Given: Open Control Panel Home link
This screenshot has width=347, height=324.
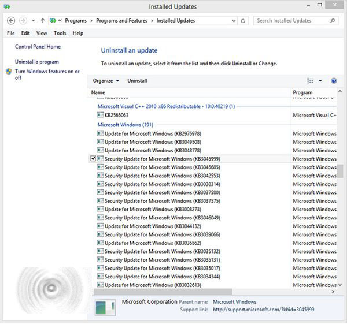Looking at the screenshot, I should point(38,47).
